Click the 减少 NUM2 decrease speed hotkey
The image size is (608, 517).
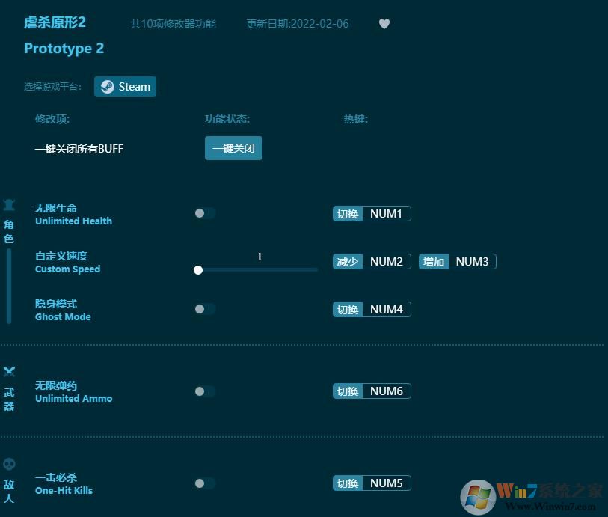[x=371, y=261]
